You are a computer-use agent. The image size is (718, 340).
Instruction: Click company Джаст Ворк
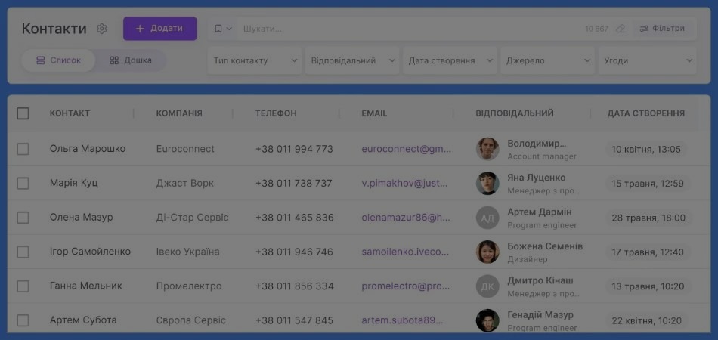pyautogui.click(x=184, y=184)
